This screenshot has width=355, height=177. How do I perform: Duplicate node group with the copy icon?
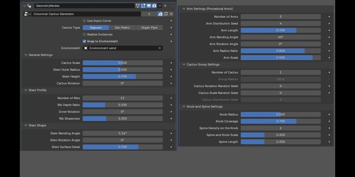pos(166,14)
